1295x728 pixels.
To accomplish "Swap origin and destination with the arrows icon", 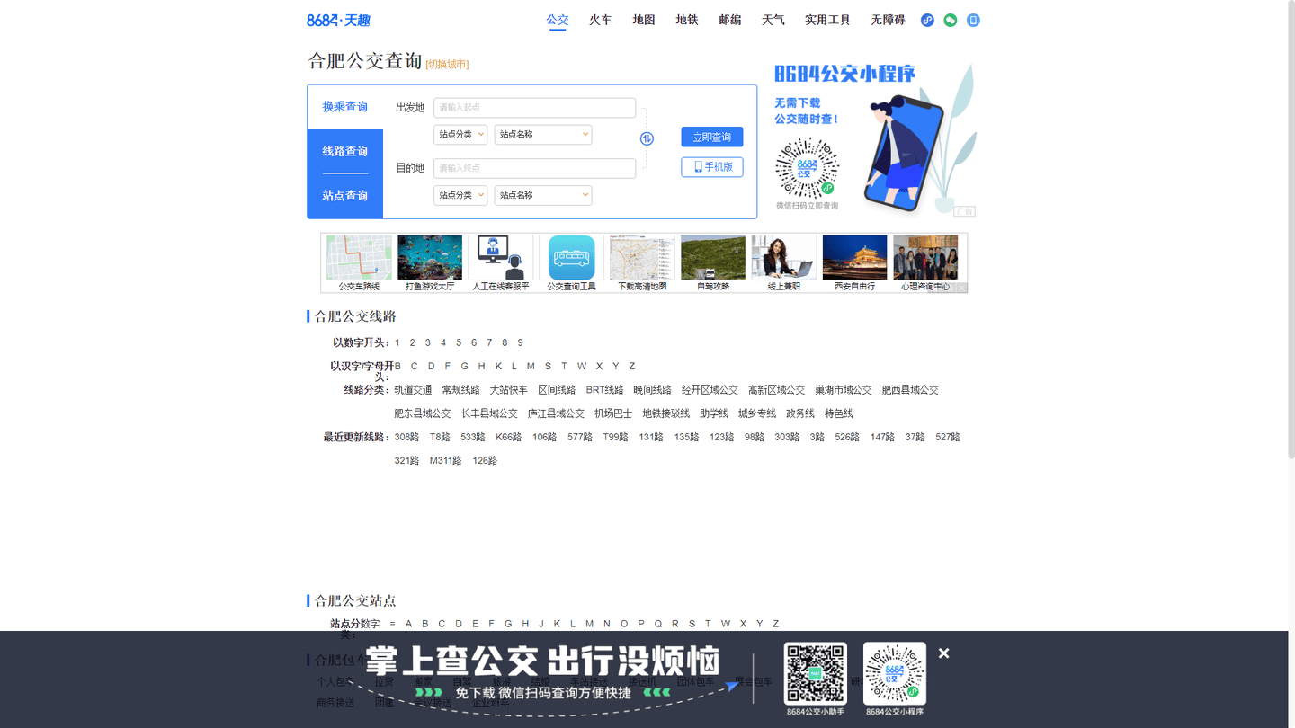I will pos(647,138).
